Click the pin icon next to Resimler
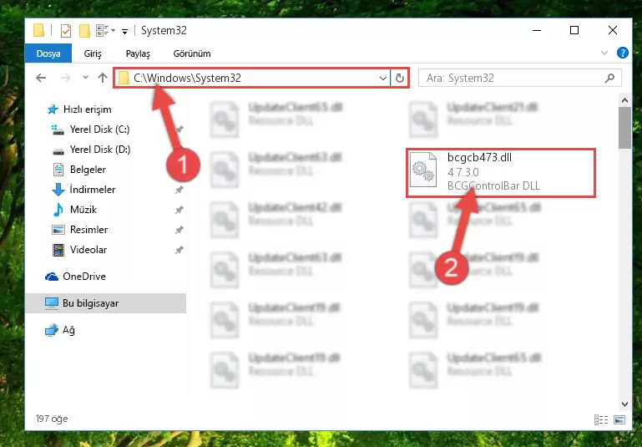This screenshot has height=447, width=642. [x=179, y=230]
